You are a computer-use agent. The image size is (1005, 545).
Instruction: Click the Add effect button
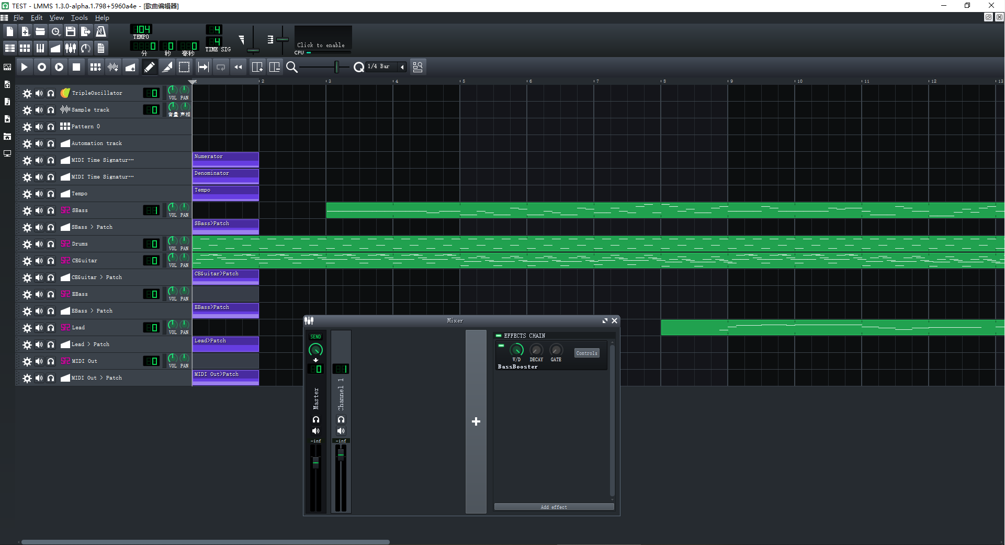(554, 507)
